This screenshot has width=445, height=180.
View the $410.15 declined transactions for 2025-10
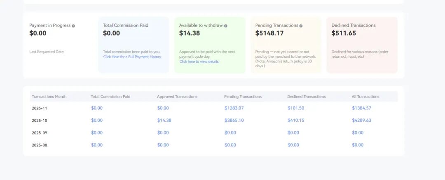296,121
